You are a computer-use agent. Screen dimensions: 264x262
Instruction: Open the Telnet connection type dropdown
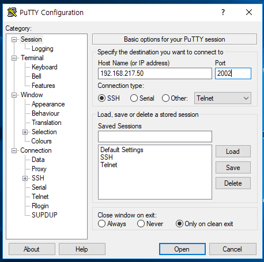pyautogui.click(x=222, y=98)
